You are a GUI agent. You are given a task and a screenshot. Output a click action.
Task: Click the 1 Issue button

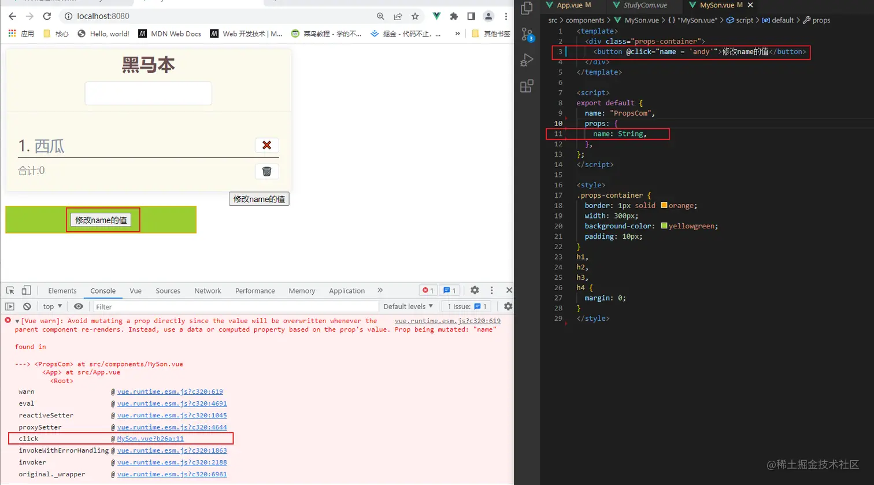467,306
